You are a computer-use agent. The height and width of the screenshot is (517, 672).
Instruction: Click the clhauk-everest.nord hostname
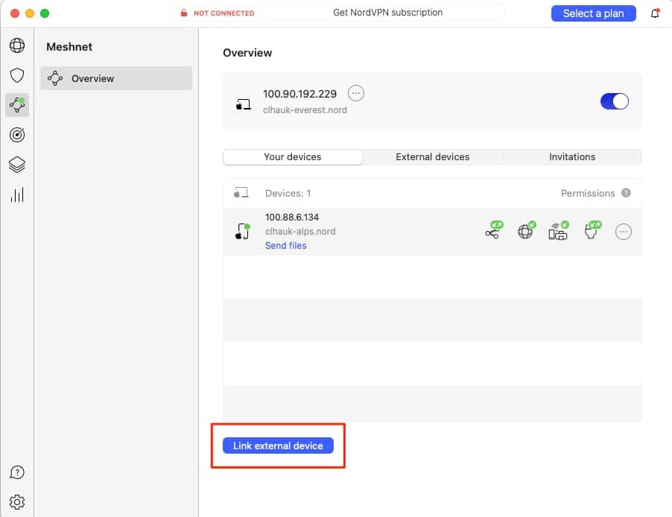(305, 110)
